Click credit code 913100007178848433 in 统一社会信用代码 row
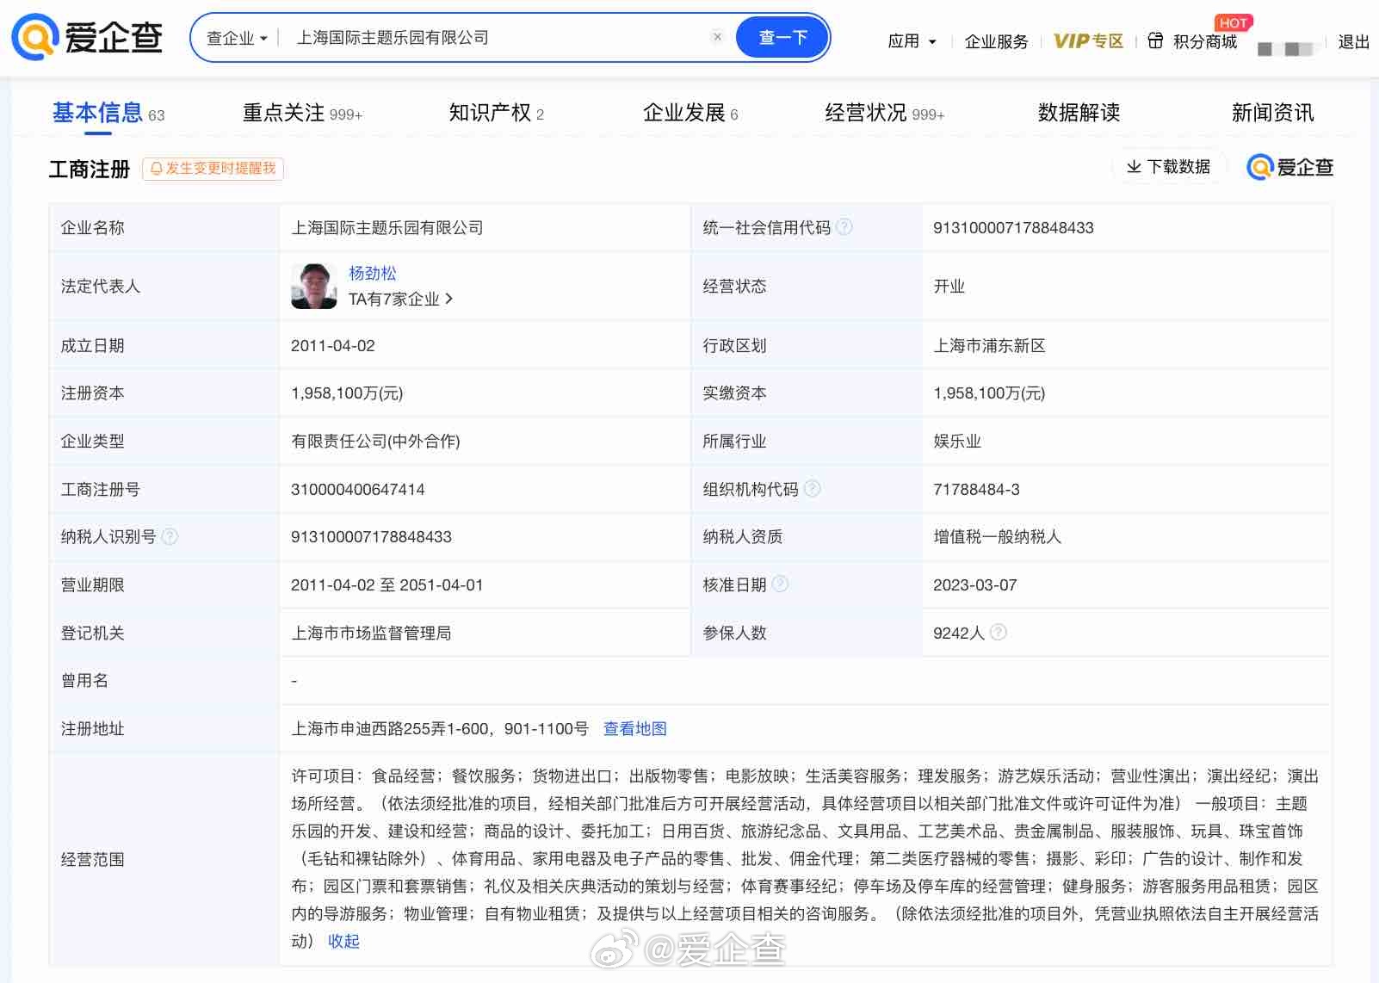 click(x=1013, y=227)
